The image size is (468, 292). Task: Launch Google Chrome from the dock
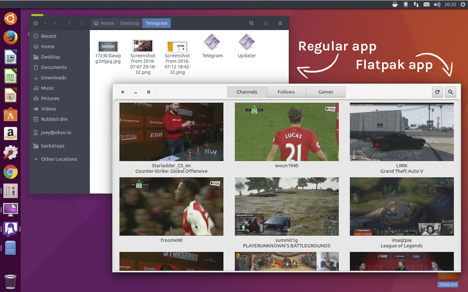[x=10, y=172]
